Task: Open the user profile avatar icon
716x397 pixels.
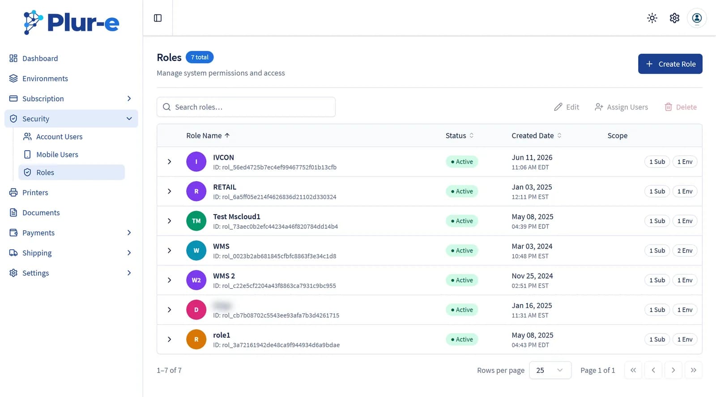Action: click(x=697, y=18)
